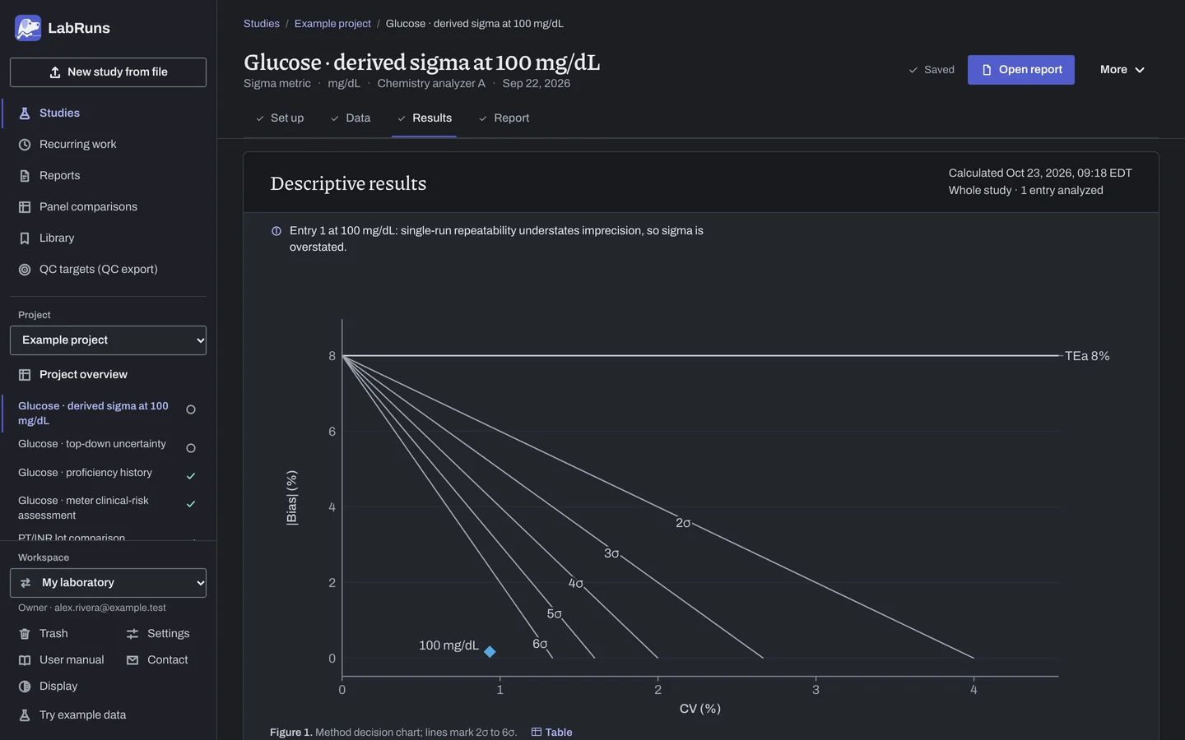Screen dimensions: 1185x740
Task: Open the Table link below the figure
Action: 551,732
